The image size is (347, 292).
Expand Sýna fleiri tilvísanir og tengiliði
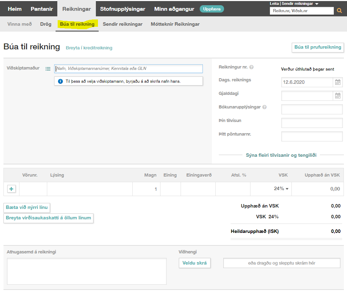click(x=281, y=155)
